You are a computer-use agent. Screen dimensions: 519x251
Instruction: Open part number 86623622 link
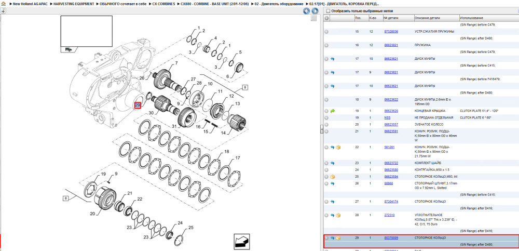tap(391, 99)
